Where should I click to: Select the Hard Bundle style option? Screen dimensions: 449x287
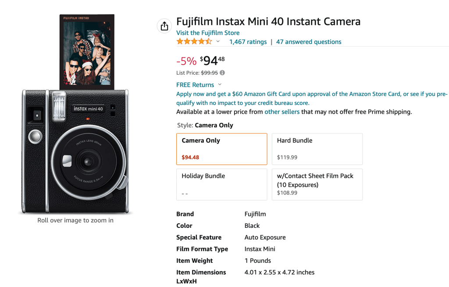[317, 149]
